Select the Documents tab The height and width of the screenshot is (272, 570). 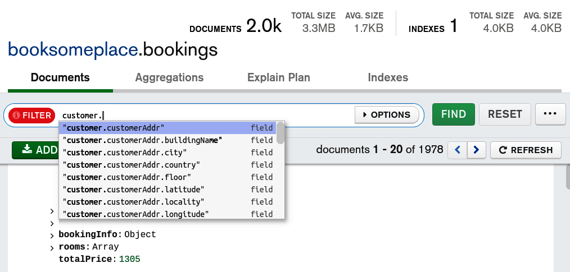click(60, 78)
